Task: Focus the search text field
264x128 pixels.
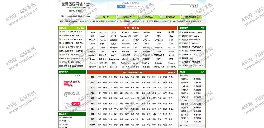Action: click(180, 6)
